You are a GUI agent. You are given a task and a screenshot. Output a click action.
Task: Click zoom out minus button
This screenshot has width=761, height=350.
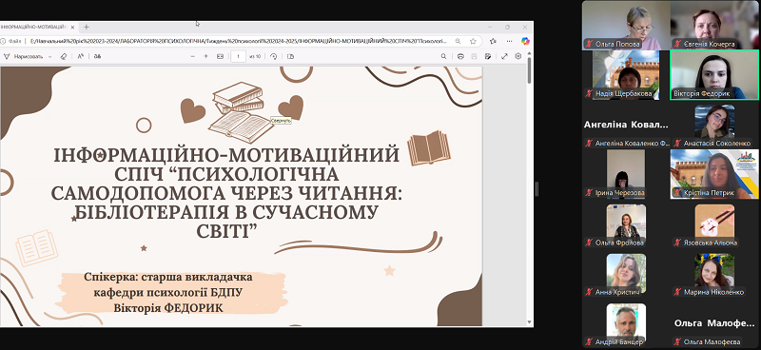point(193,56)
